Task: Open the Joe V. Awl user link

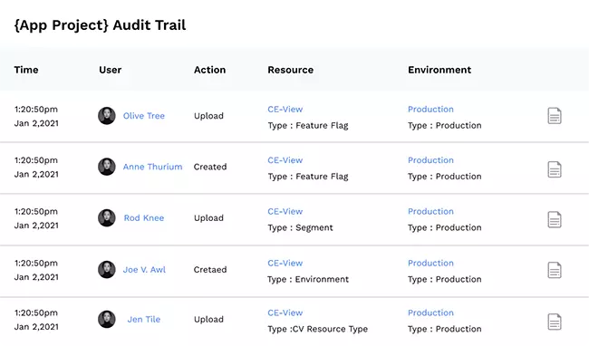Action: 144,269
